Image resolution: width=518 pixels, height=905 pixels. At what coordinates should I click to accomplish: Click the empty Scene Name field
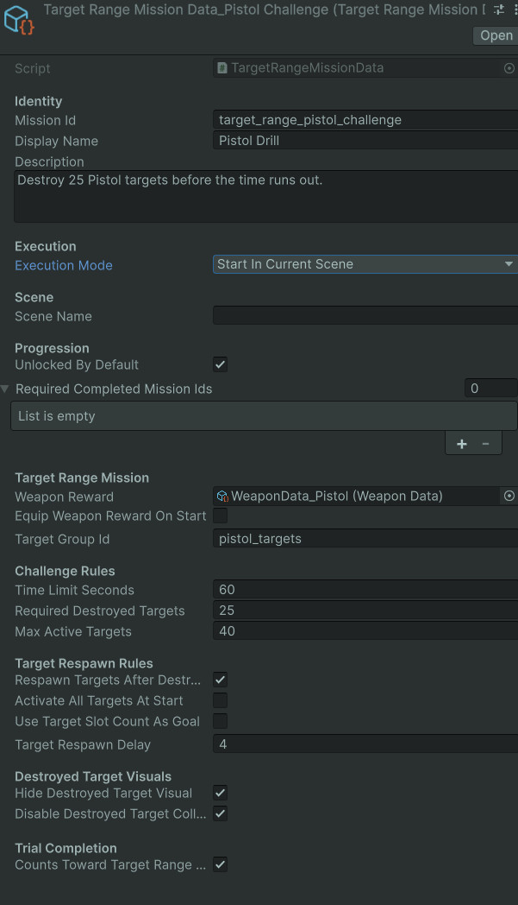[365, 316]
